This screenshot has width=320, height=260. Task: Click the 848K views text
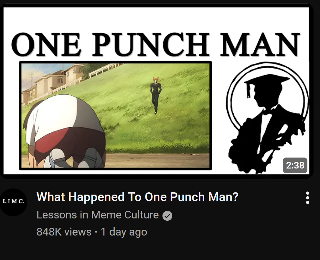(64, 232)
